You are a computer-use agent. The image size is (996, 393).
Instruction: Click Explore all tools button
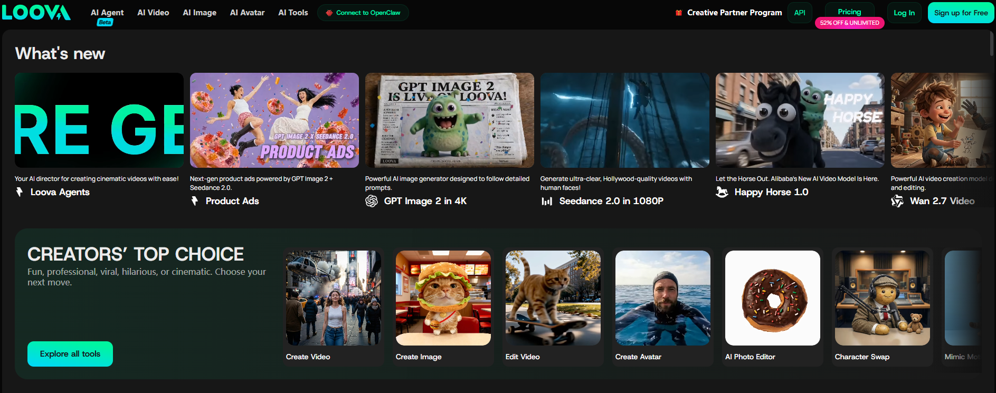point(70,354)
